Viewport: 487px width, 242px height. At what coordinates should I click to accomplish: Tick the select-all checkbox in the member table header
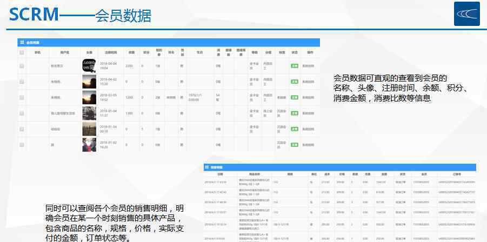[22, 52]
